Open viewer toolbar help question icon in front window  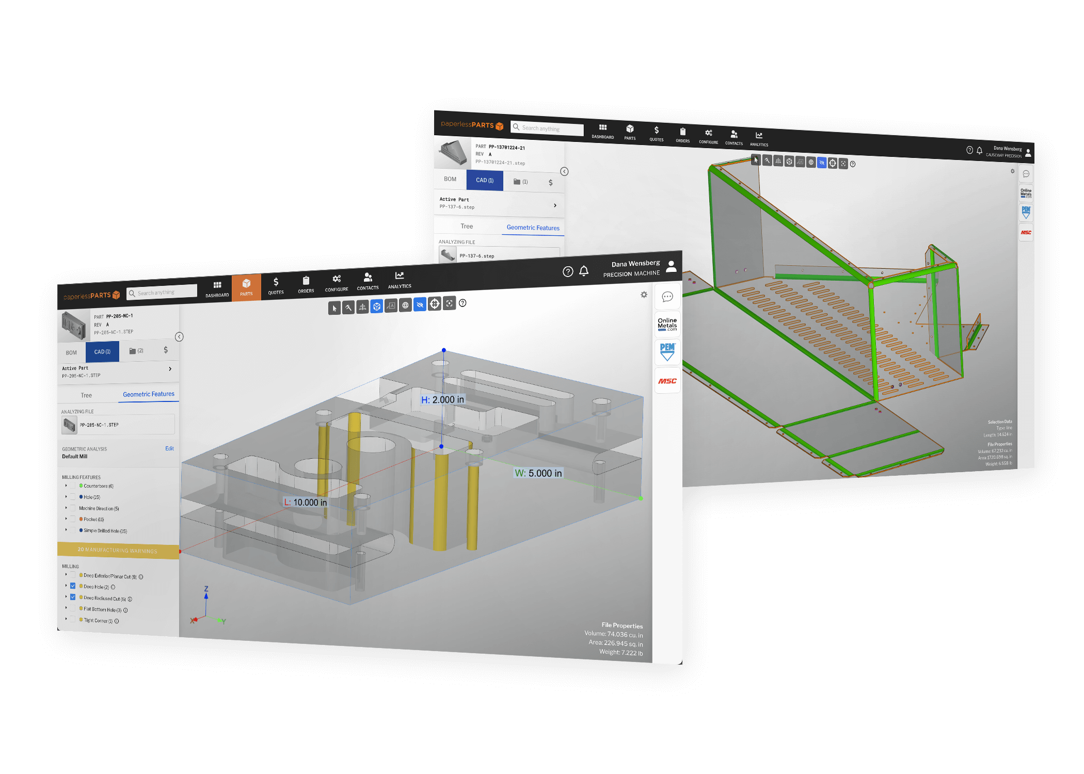coord(463,303)
